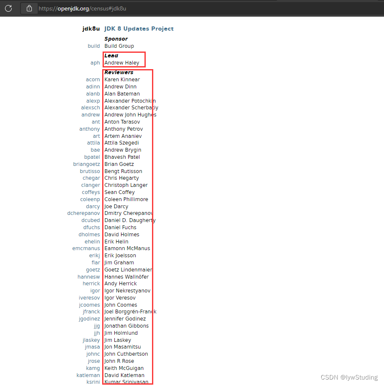Open the dfuchs username link
This screenshot has width=384, height=385.
[92, 227]
